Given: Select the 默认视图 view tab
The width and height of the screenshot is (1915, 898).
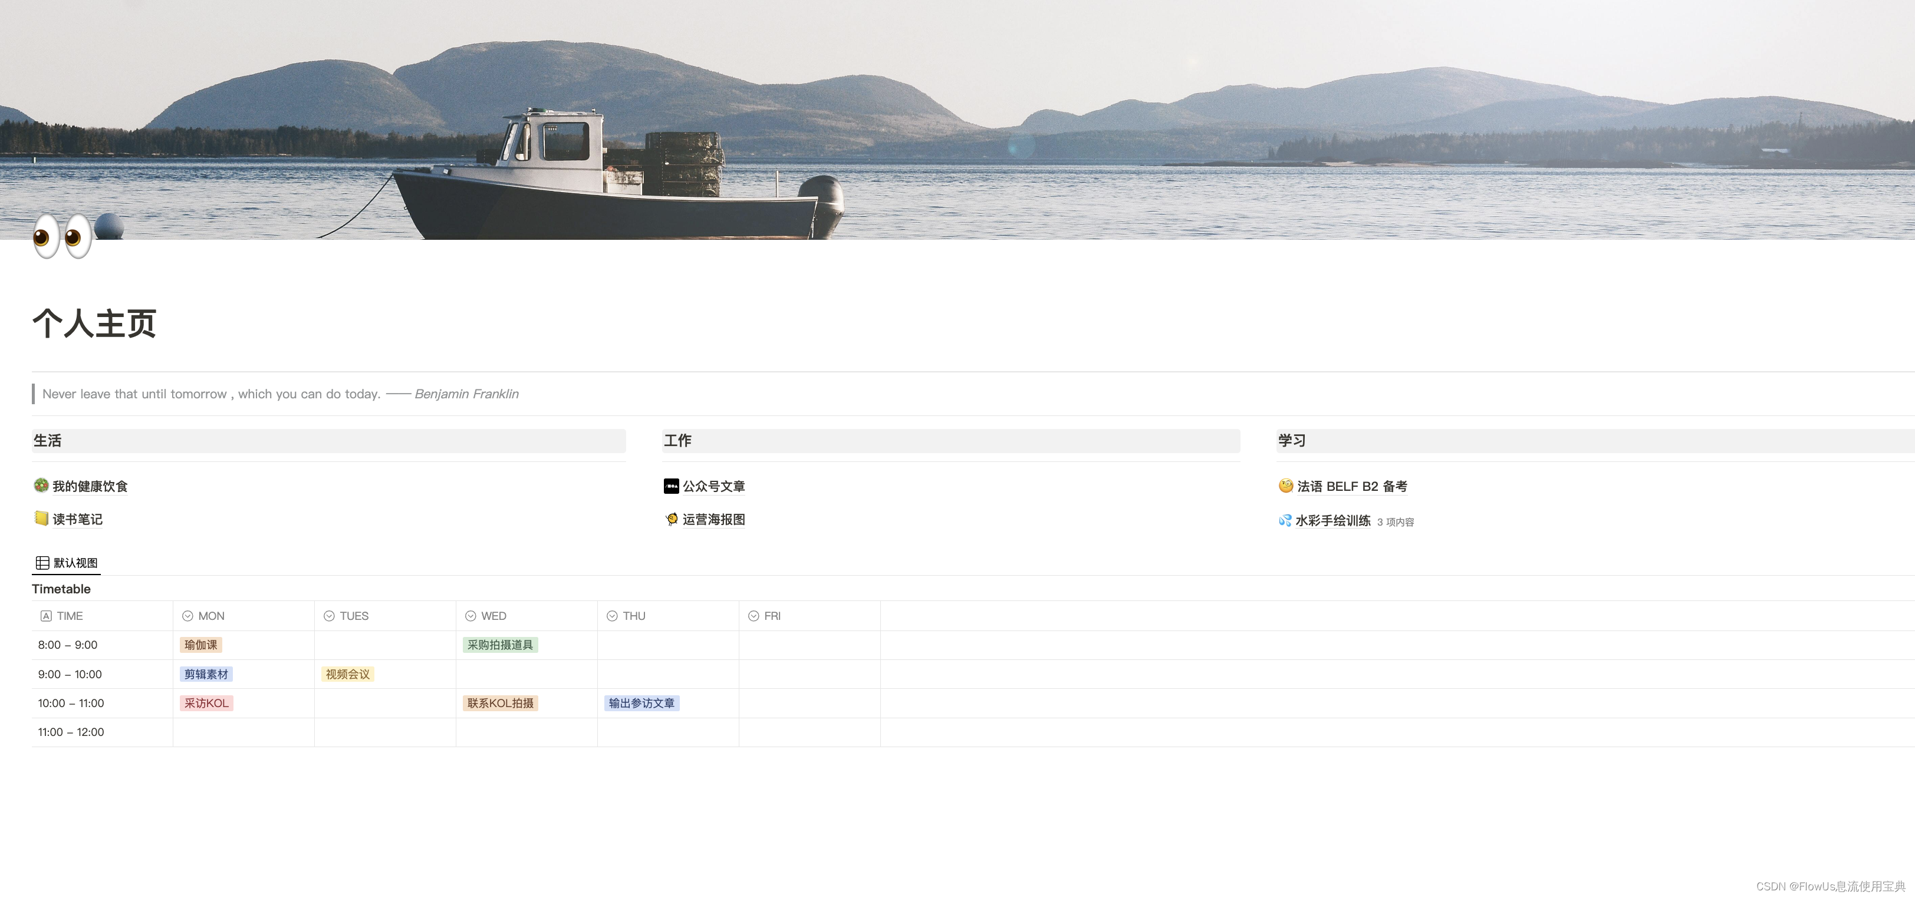Looking at the screenshot, I should pos(75,563).
